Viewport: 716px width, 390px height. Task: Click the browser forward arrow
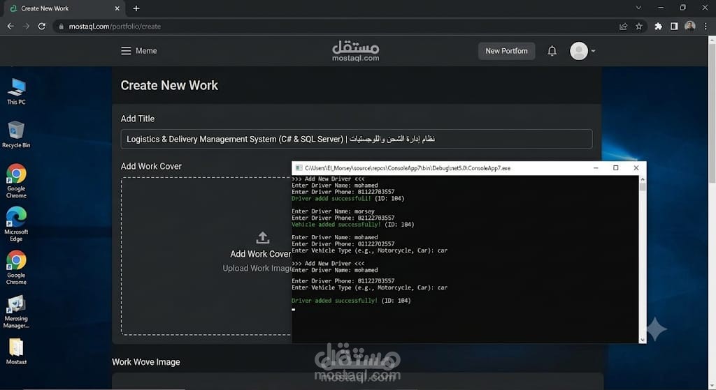click(x=26, y=27)
